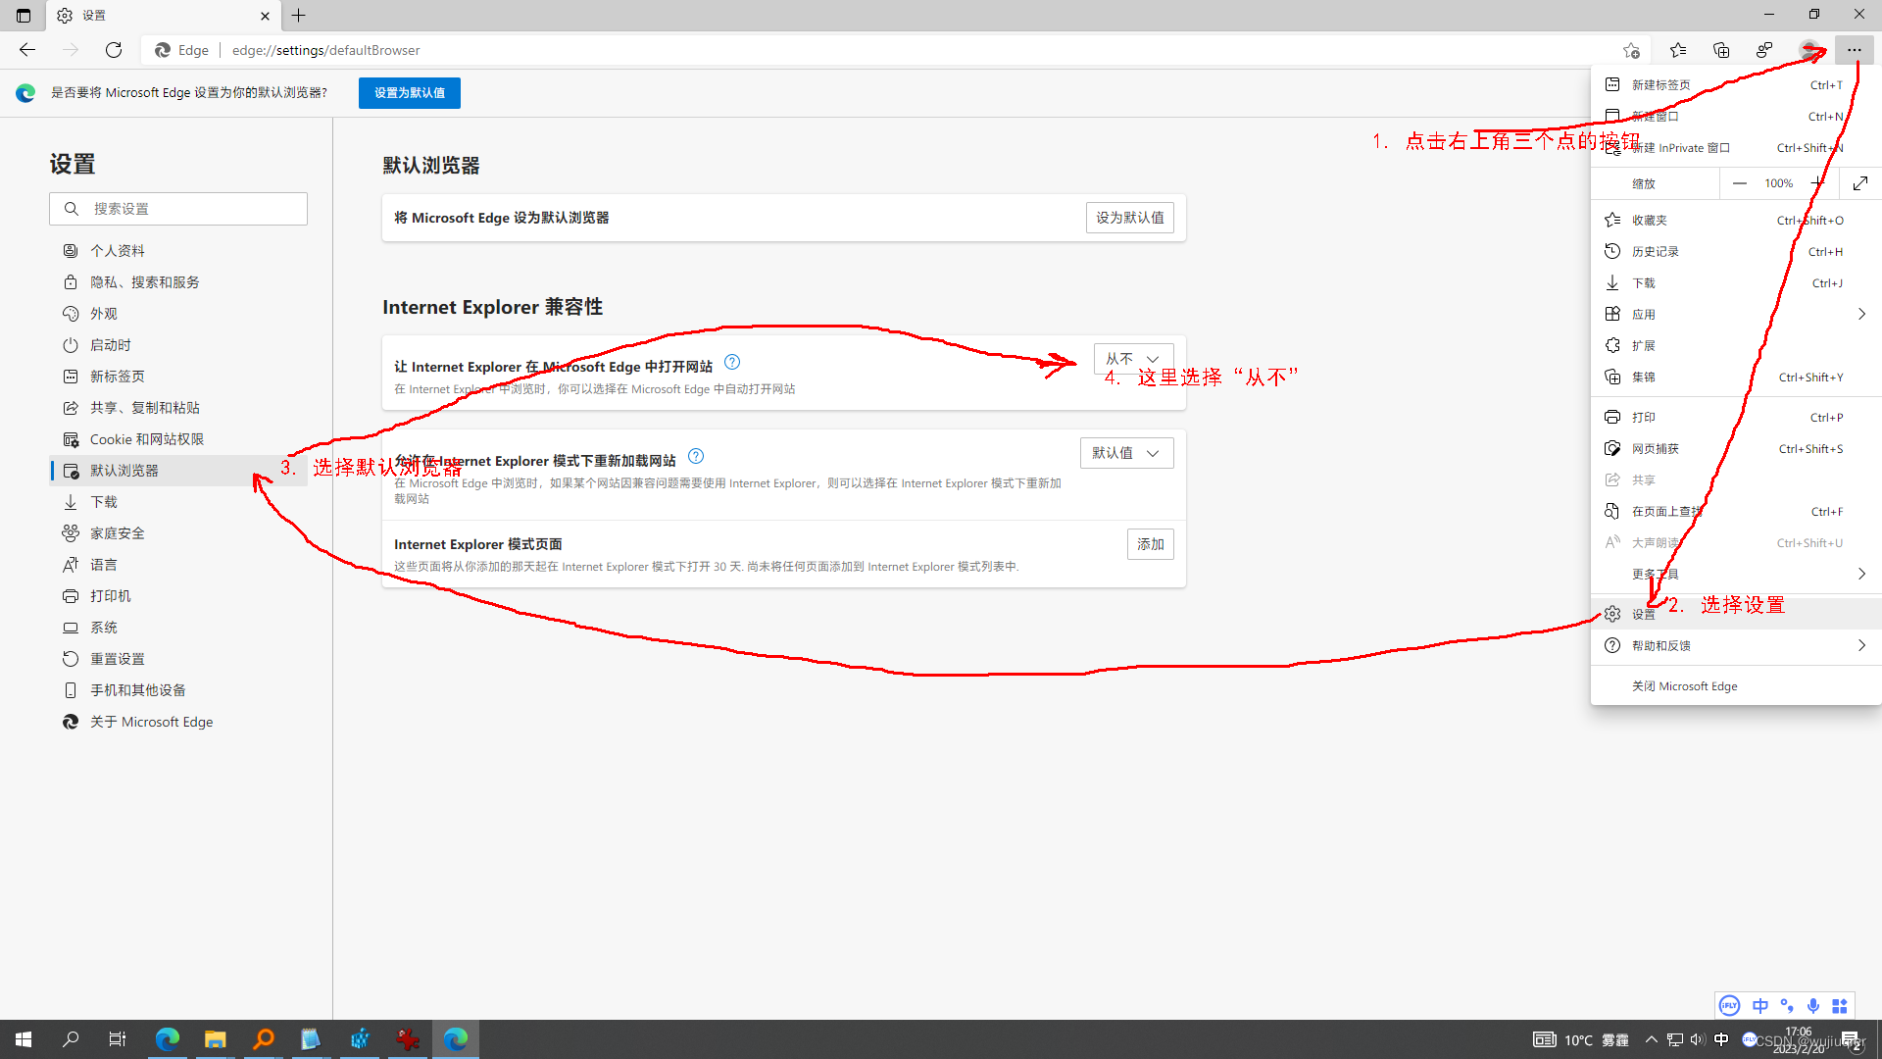Click the 设置为默认值 banner button
The height and width of the screenshot is (1059, 1882).
coord(410,93)
